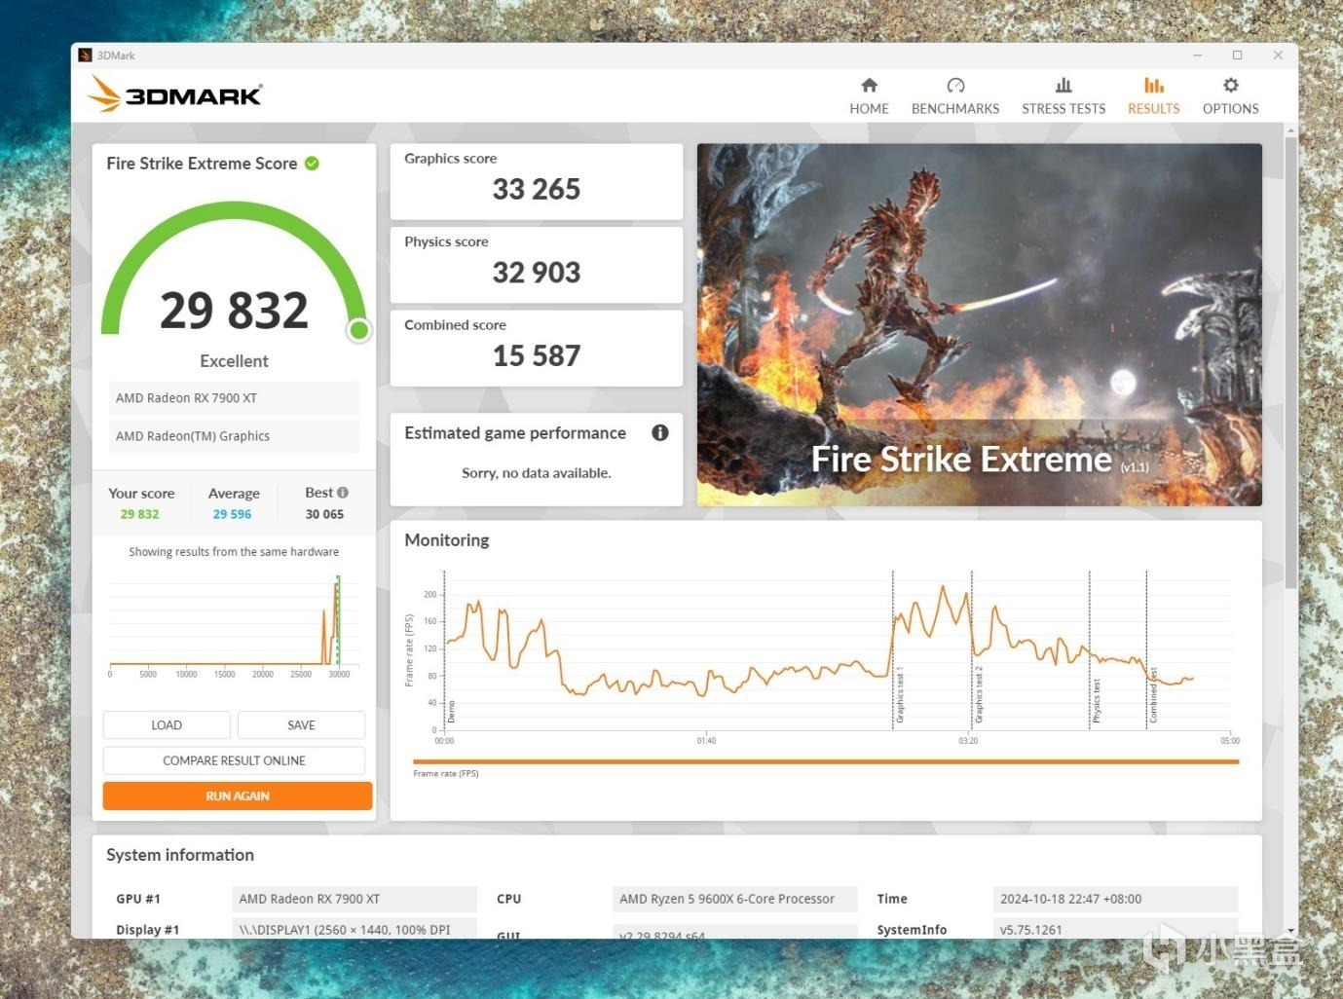Click the Fire Strike Extreme preview image
This screenshot has height=999, width=1343.
coord(980,325)
